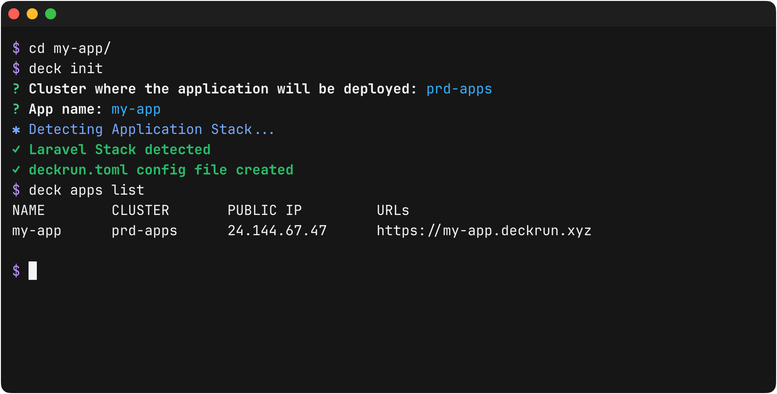The width and height of the screenshot is (777, 394).
Task: Click the green maximize window button
Action: [51, 14]
